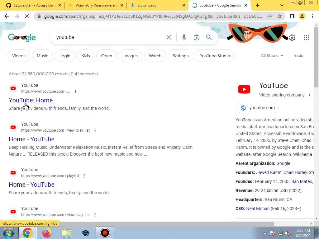Start voice search with microphone icon
The height and width of the screenshot is (239, 319).
coord(184,37)
